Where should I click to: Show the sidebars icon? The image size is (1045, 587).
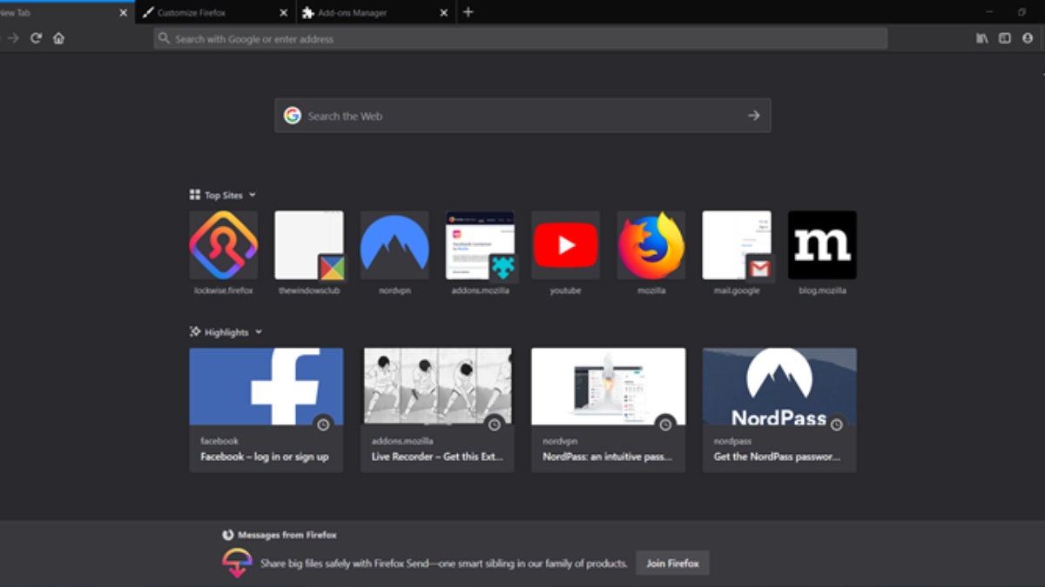click(x=1005, y=38)
